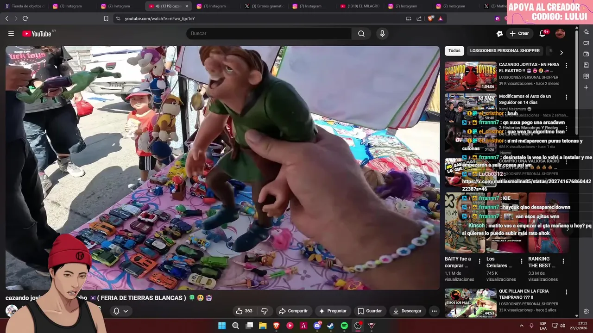Open Windows taskbar search

[x=235, y=326]
